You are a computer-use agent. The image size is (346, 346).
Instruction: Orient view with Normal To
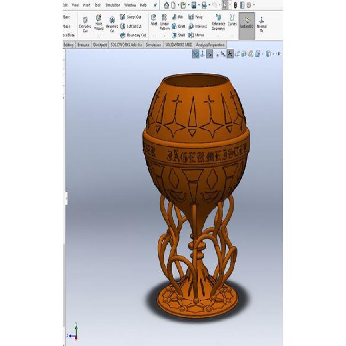coord(262,25)
